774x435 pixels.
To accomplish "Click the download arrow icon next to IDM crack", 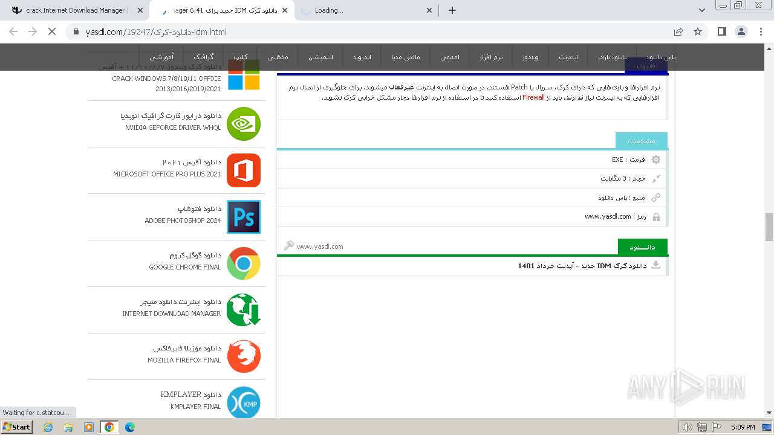I will [656, 266].
